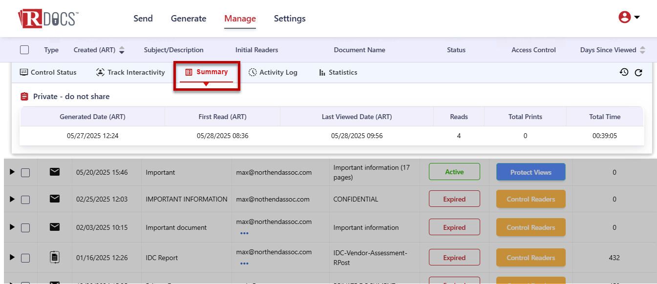Screen dimensions: 657x284
Task: Sort by the Created (ART) column arrows
Action: (122, 50)
